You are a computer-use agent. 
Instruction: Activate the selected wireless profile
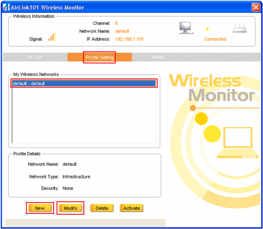coord(131,208)
